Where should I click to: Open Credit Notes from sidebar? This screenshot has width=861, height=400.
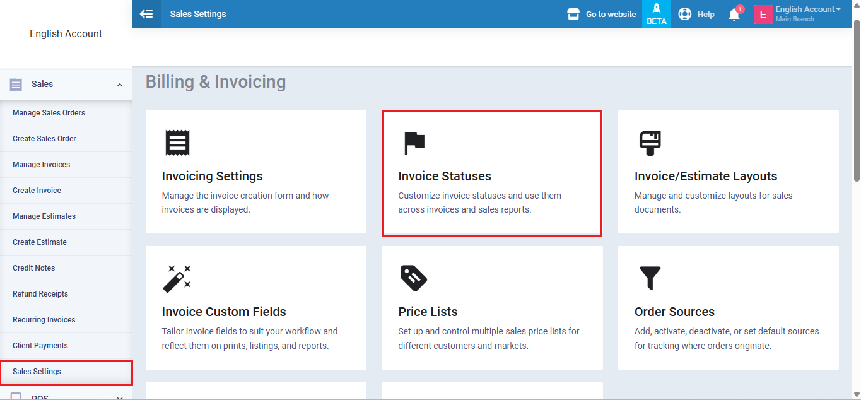(x=34, y=268)
